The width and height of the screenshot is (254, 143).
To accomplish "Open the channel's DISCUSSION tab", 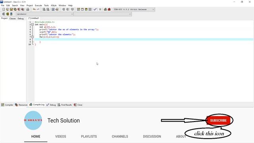I will [152, 137].
